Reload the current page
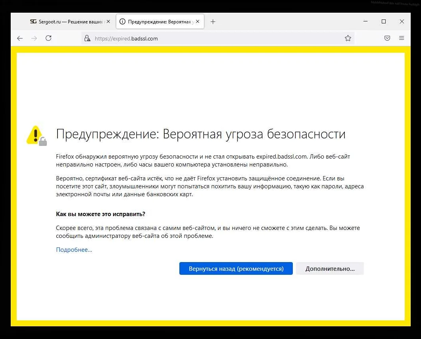The height and width of the screenshot is (339, 421). pos(48,38)
